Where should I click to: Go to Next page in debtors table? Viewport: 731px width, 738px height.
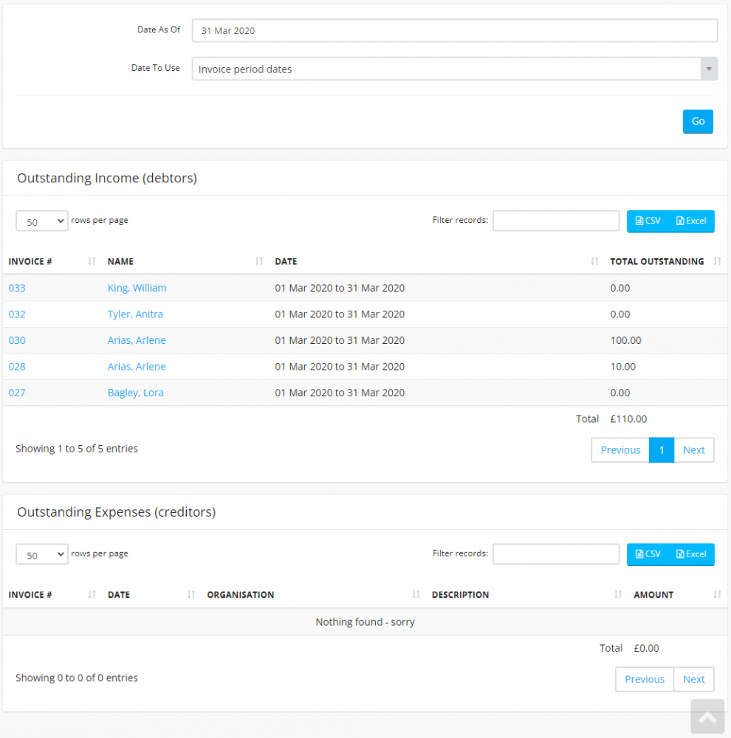coord(693,450)
